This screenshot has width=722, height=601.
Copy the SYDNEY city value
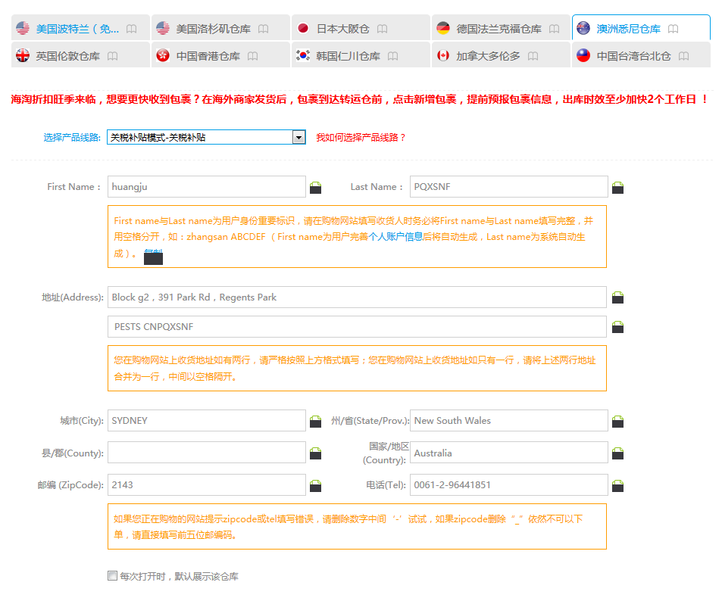315,421
